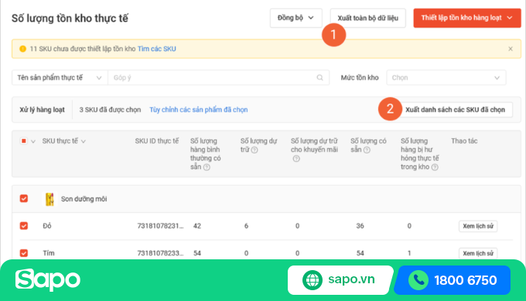The width and height of the screenshot is (526, 301).
Task: Click the Thao tác column header
Action: [464, 141]
